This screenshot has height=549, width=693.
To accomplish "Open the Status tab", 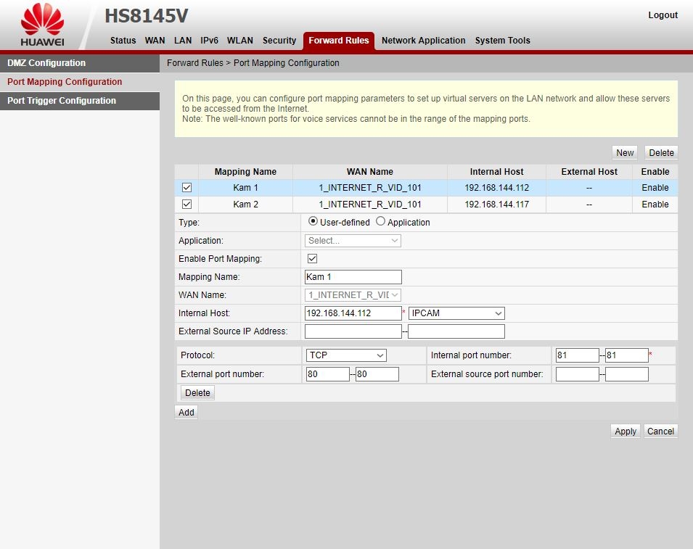I will coord(123,40).
